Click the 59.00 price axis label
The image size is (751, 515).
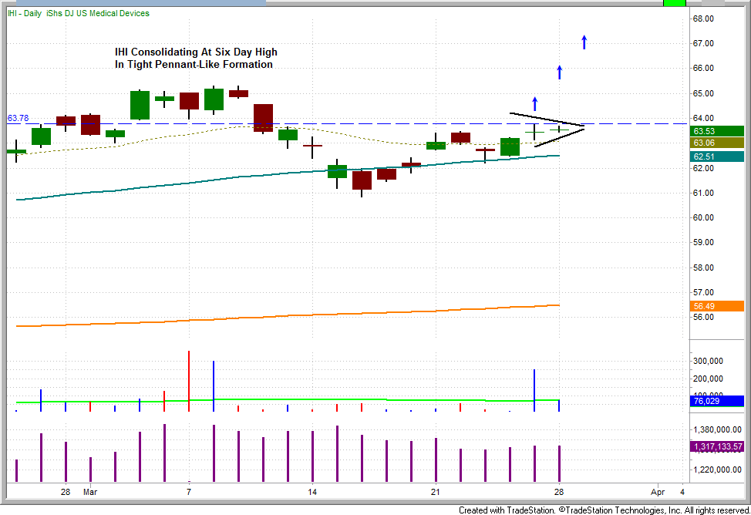point(703,242)
